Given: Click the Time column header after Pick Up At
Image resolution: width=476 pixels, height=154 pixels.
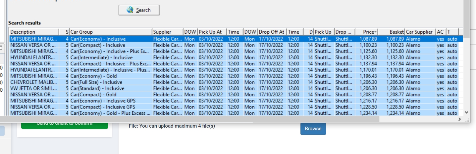Looking at the screenshot, I should point(235,32).
